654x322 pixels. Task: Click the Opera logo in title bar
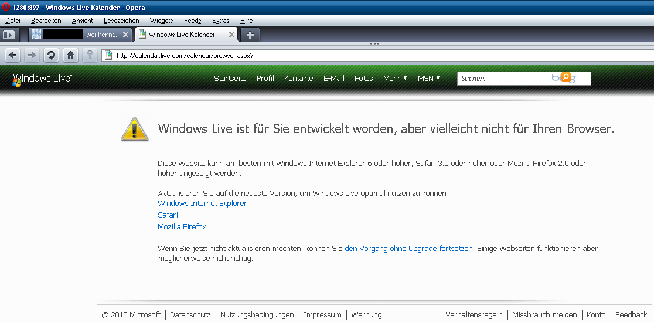coord(5,7)
